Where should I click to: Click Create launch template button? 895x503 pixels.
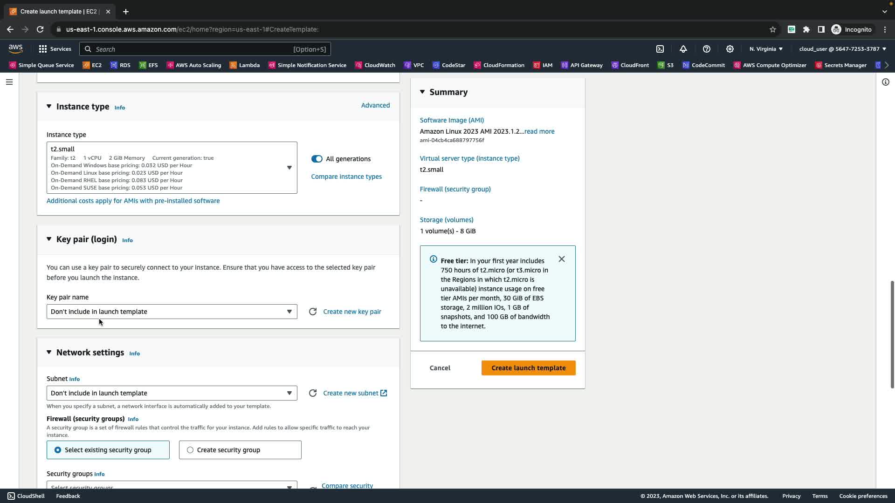[528, 368]
